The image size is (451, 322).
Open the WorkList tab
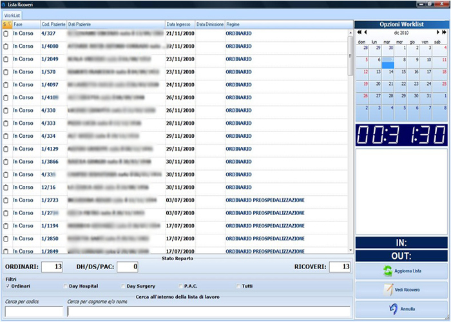12,14
